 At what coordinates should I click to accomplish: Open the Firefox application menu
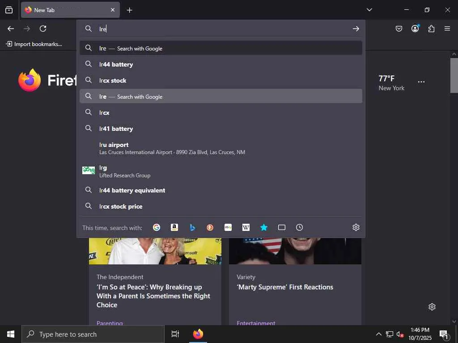[447, 29]
